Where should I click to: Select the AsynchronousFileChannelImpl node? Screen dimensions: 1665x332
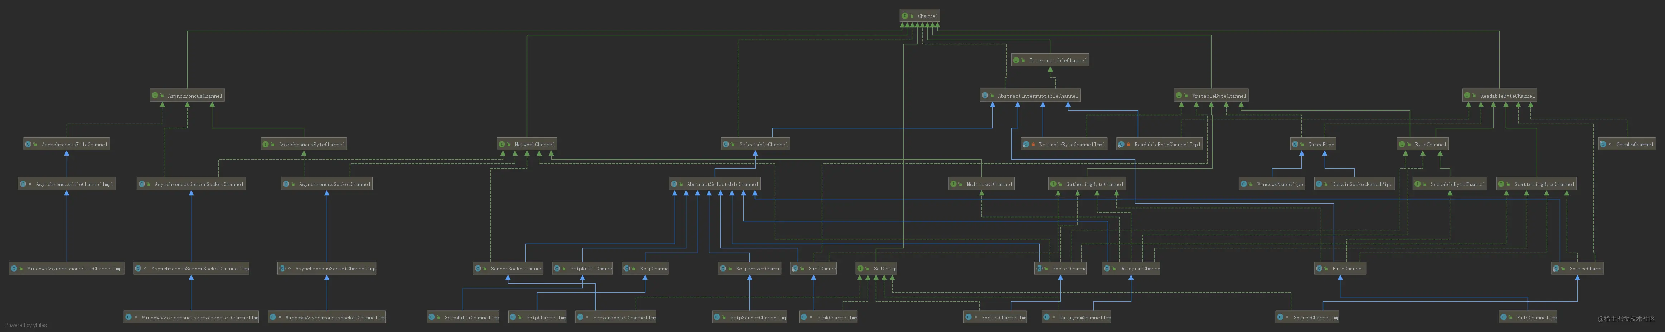click(x=67, y=184)
